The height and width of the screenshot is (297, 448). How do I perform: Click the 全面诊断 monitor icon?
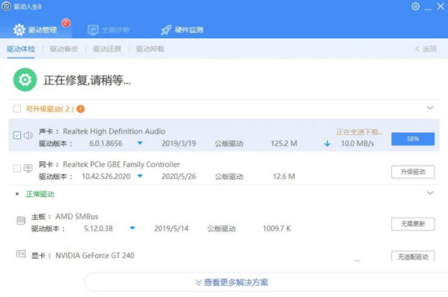coord(93,30)
